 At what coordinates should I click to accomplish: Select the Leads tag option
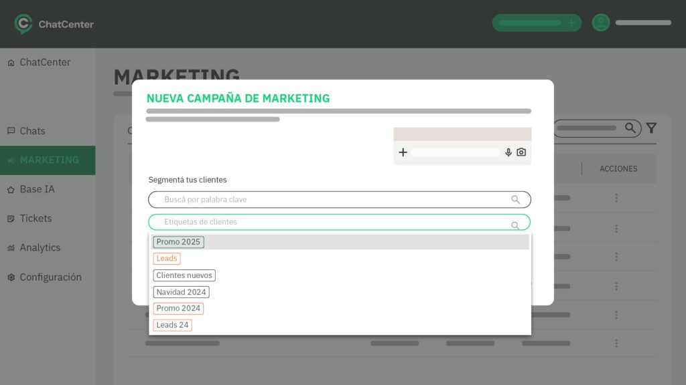pyautogui.click(x=167, y=259)
